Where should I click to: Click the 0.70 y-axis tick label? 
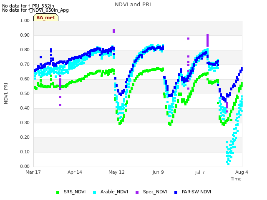click(x=25, y=64)
